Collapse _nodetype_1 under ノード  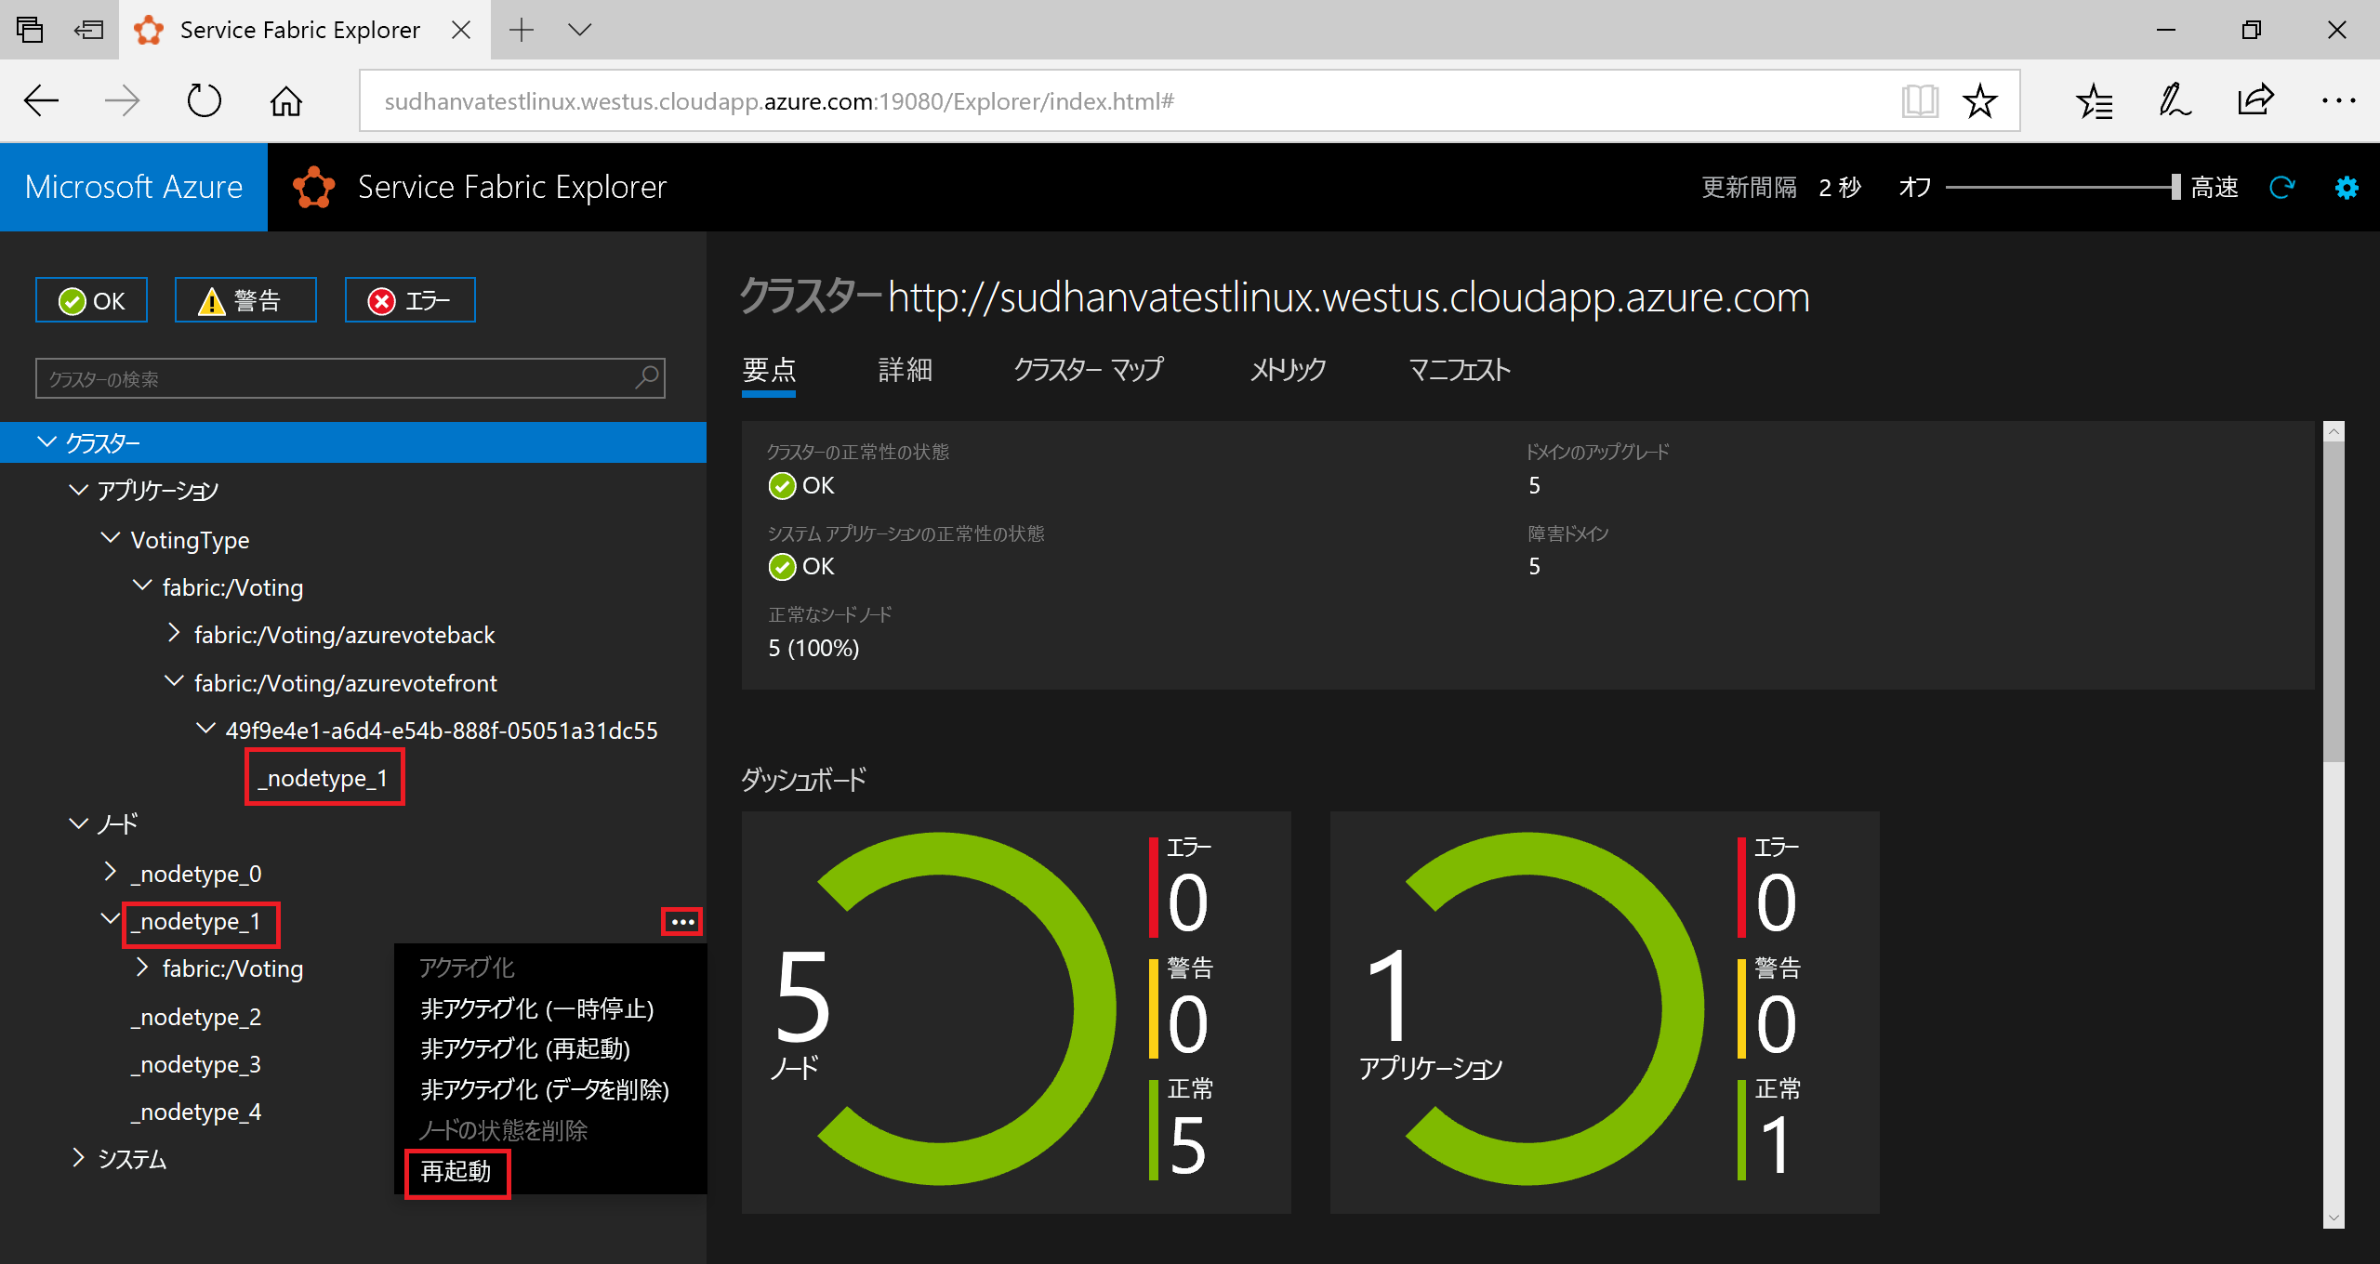point(110,919)
